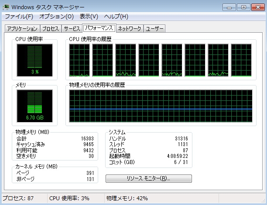Click the sixth CPU history graph
This screenshot has height=205, width=267.
coord(195,60)
